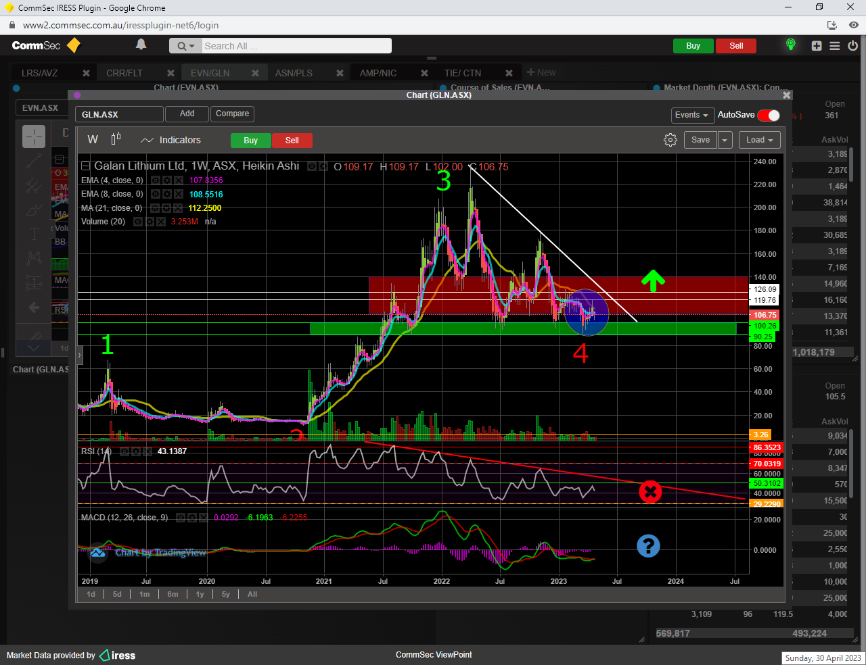Open the green lightbulb ideas icon
The width and height of the screenshot is (866, 665).
[790, 45]
